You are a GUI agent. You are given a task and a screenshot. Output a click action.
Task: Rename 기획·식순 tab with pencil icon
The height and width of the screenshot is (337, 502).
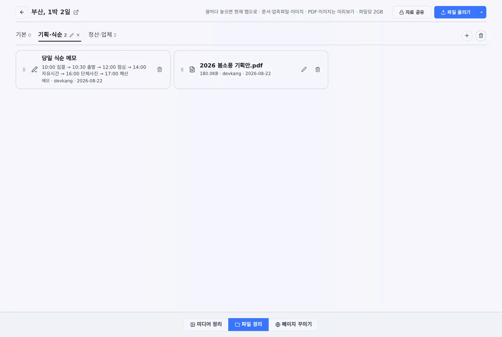click(72, 35)
